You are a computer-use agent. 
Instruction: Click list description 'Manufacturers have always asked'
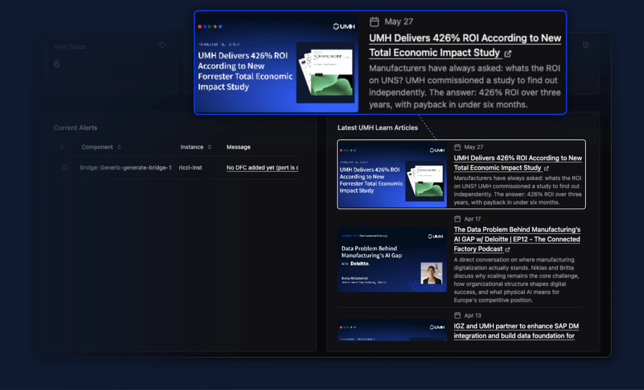pos(517,190)
